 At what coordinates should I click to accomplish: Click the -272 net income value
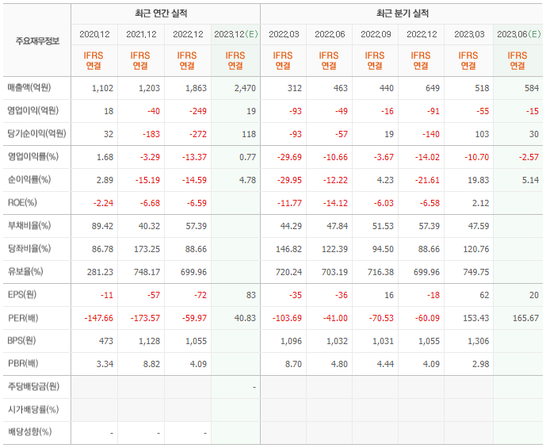point(198,134)
